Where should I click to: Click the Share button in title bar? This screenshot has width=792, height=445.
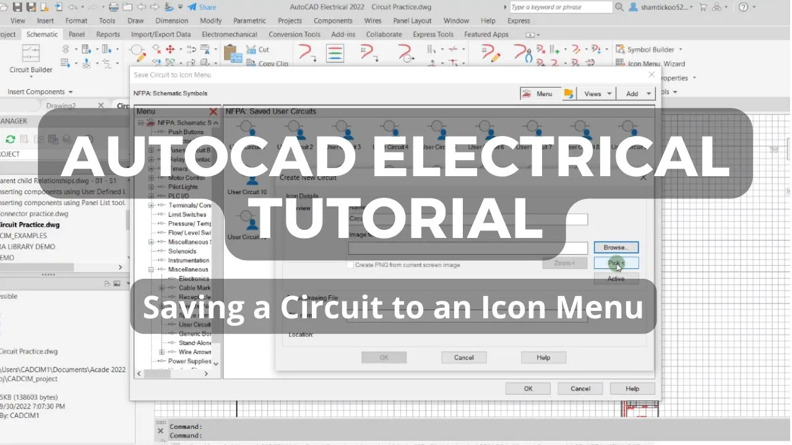tap(202, 7)
